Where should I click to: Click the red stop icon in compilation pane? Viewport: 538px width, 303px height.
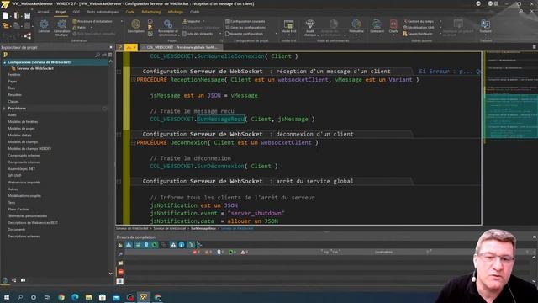point(120,272)
